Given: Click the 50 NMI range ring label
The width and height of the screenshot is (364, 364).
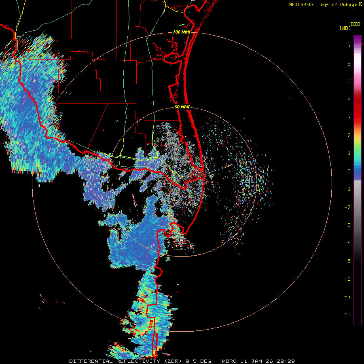Looking at the screenshot, I should [182, 107].
